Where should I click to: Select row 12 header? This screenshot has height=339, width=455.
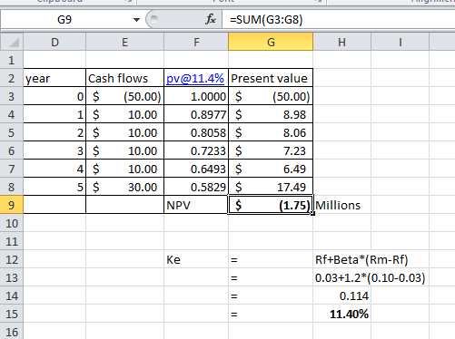[x=12, y=259]
